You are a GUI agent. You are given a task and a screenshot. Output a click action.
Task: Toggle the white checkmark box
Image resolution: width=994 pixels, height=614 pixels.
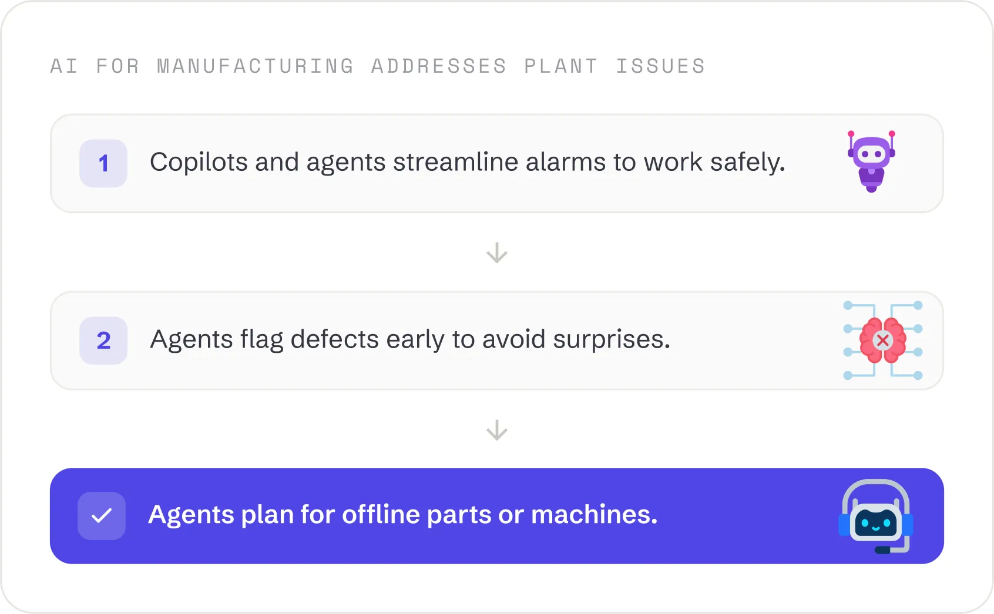[102, 516]
